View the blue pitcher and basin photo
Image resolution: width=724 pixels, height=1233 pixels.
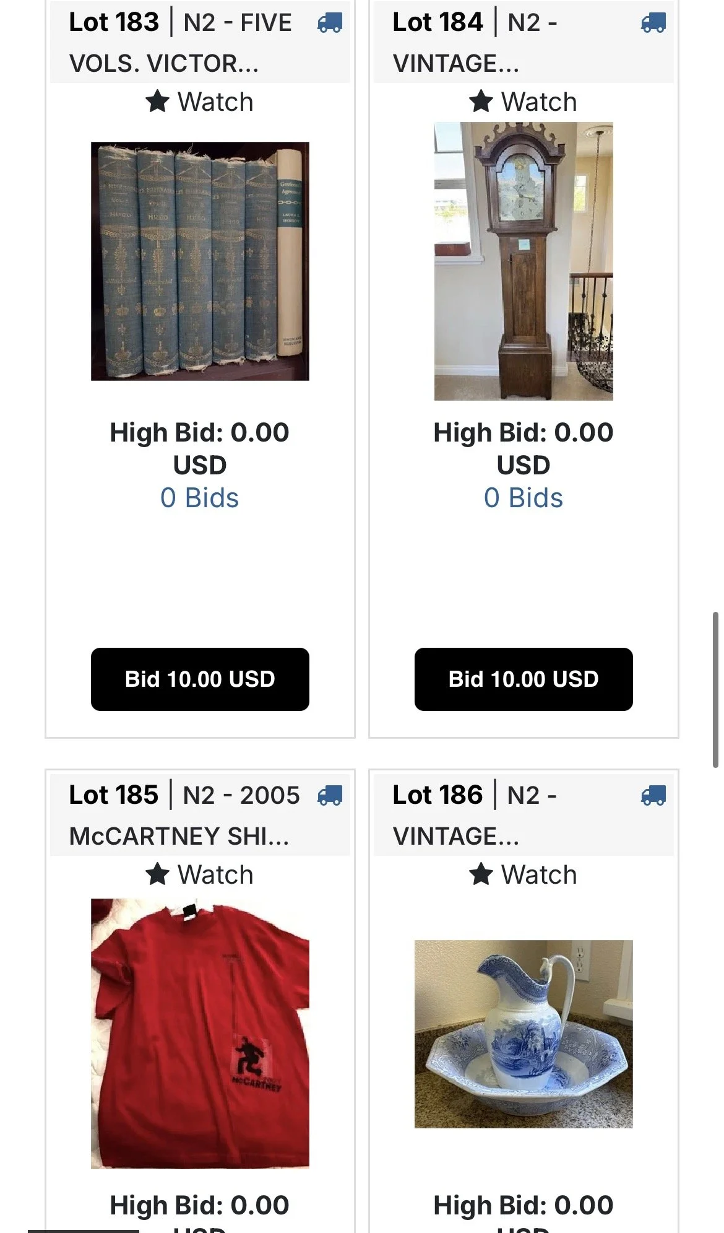coord(524,1034)
